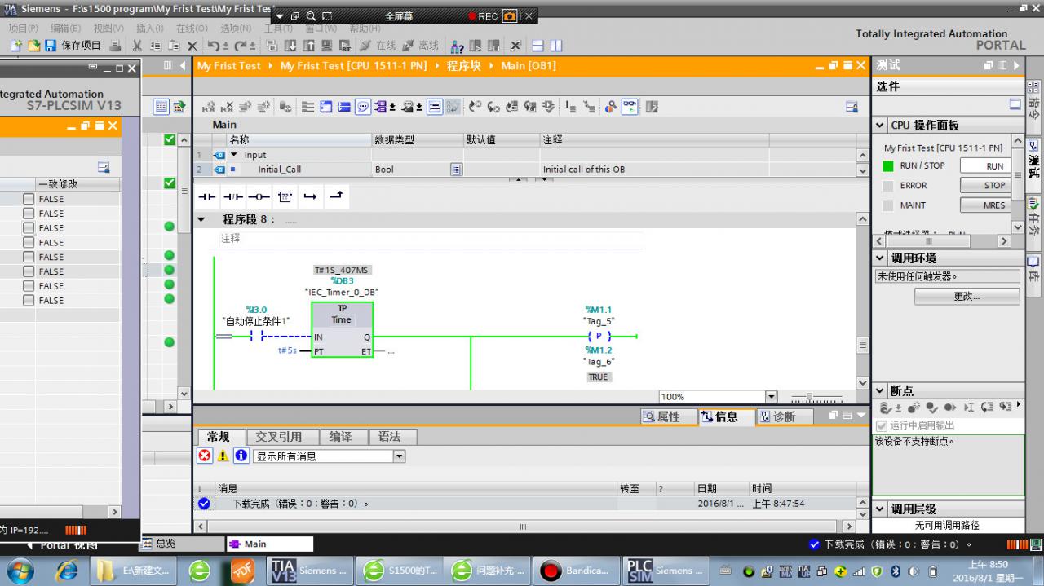Screen dimensions: 1044x586
Task: Insert a normally open contact
Action: pos(208,196)
